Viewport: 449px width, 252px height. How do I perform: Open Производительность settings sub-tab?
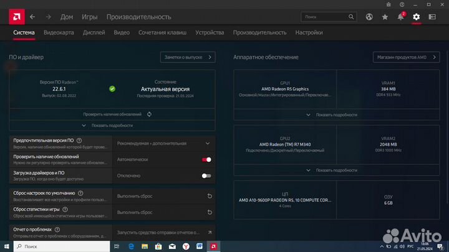coord(259,32)
